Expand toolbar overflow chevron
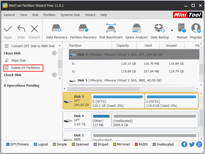This screenshot has height=154, width=205. (172, 30)
